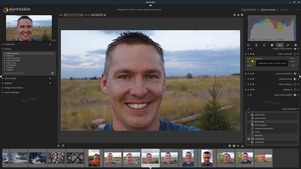Toggle raw overexposed indicator icon
The image size is (301, 169).
coord(230,146)
